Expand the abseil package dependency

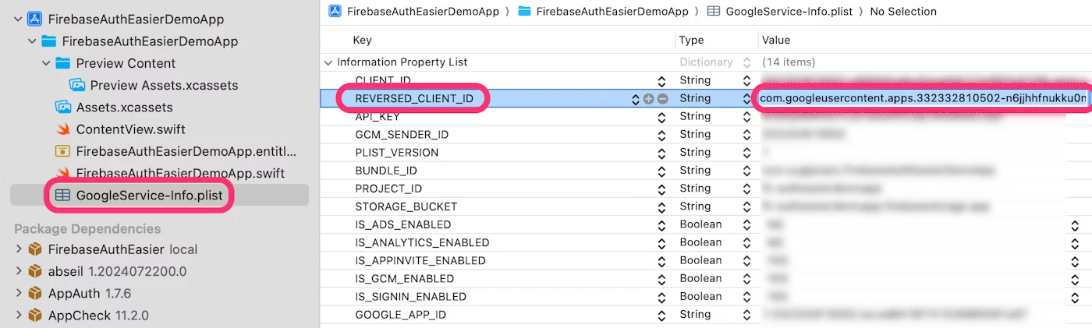18,271
